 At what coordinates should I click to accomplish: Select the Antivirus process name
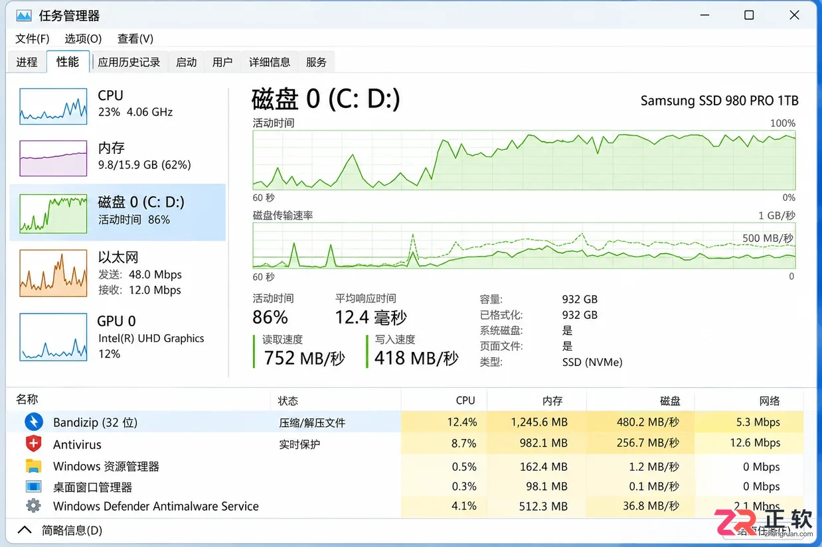(77, 444)
